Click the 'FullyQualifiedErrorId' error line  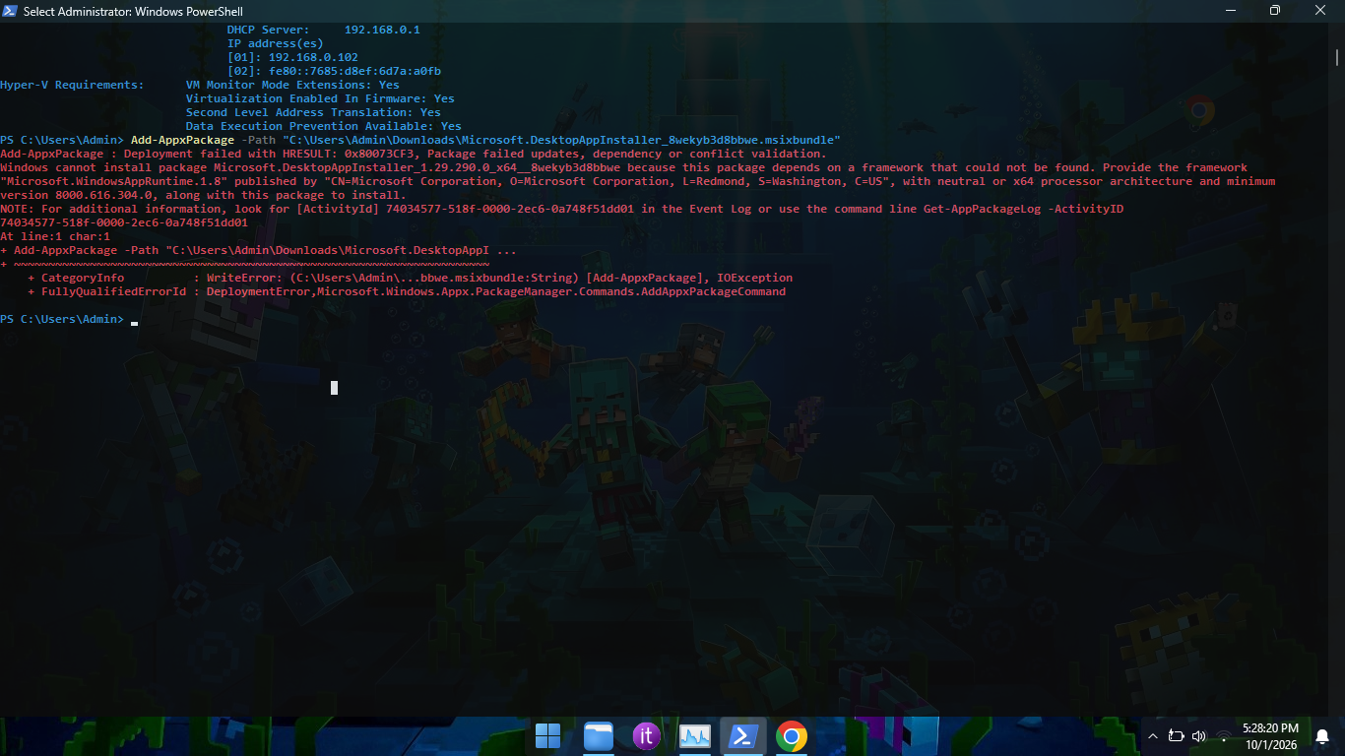407,291
